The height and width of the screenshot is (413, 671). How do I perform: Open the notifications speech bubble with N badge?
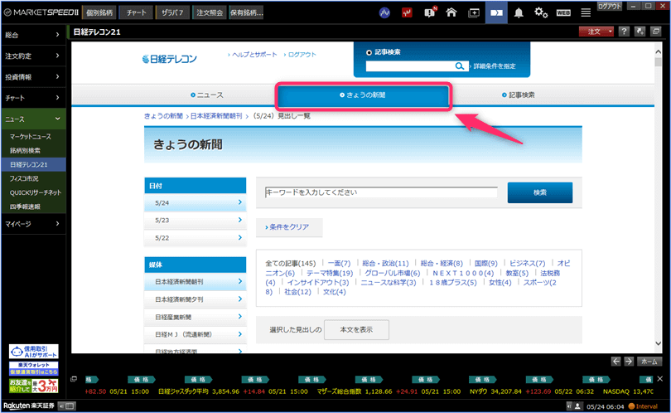point(429,12)
